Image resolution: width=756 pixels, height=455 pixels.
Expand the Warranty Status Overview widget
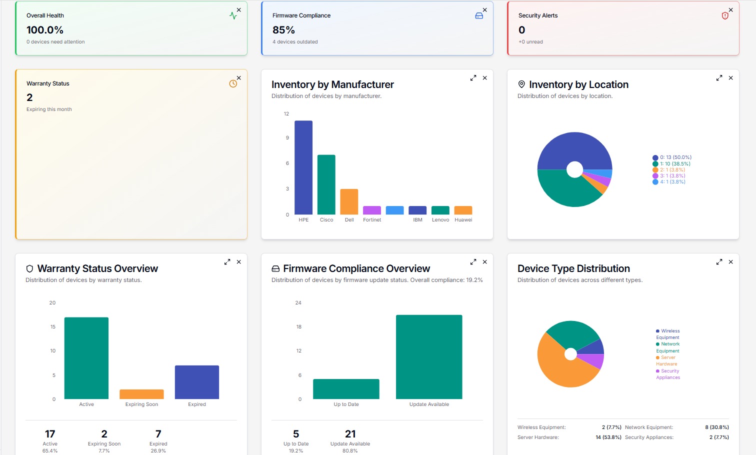pyautogui.click(x=227, y=261)
